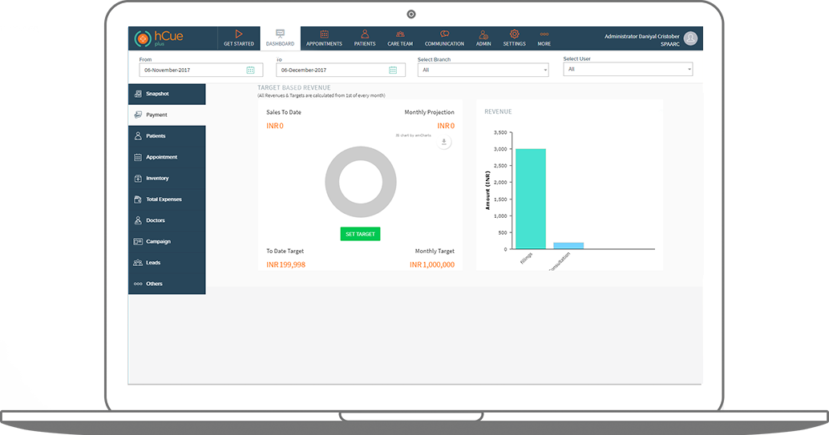Open the To date calendar picker icon

(x=393, y=70)
